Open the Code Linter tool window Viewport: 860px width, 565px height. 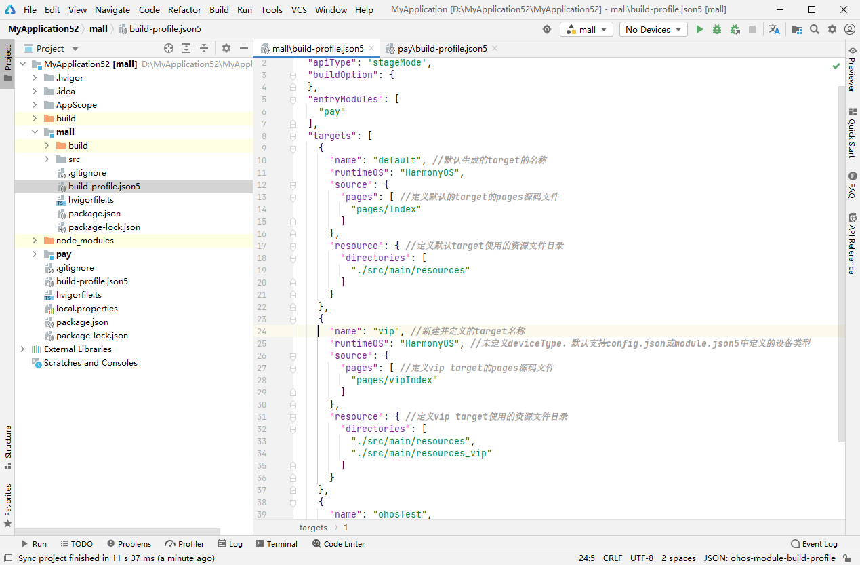(x=338, y=543)
